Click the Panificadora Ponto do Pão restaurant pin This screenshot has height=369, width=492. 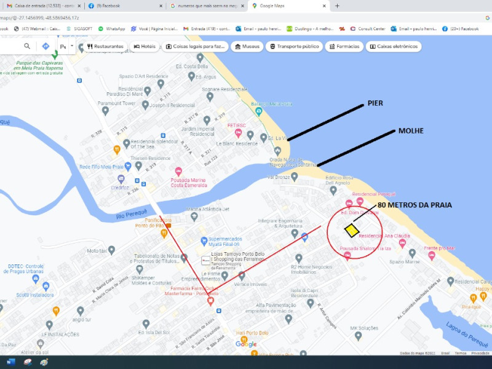tap(164, 233)
